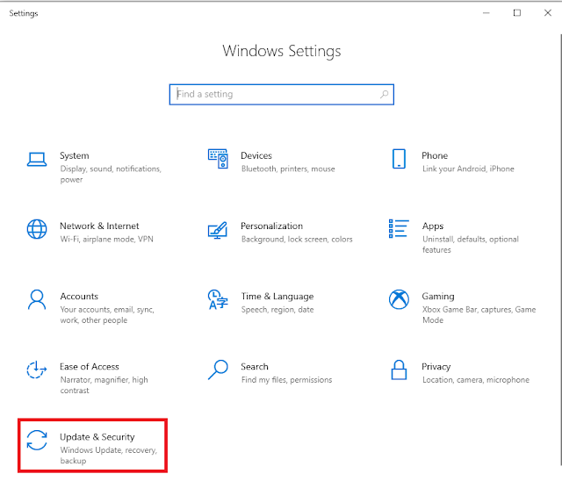This screenshot has width=562, height=481.
Task: Close the Settings window
Action: coord(547,13)
